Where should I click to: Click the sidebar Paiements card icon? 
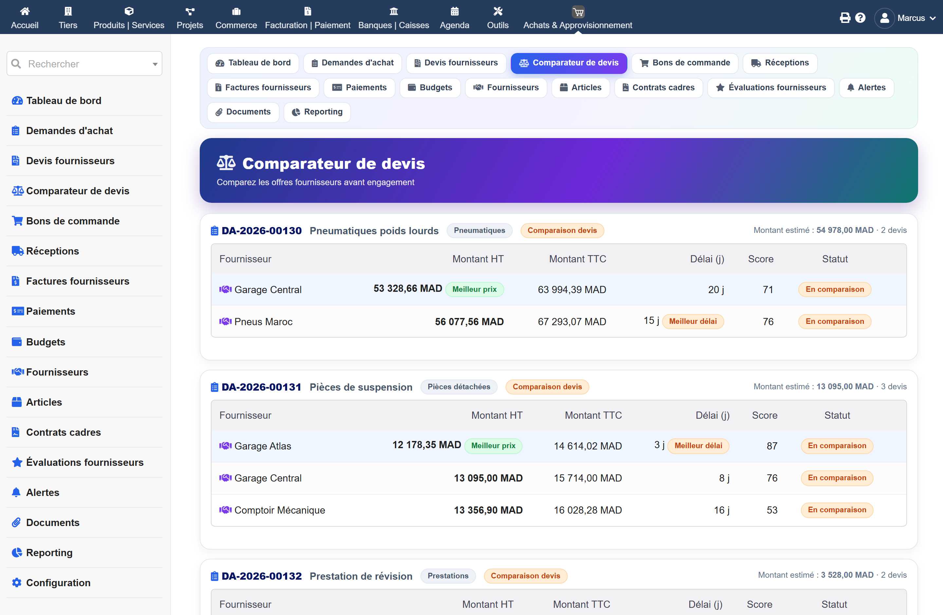pos(17,311)
